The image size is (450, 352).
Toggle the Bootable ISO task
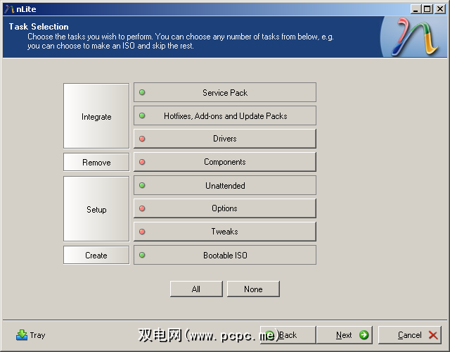coord(225,255)
